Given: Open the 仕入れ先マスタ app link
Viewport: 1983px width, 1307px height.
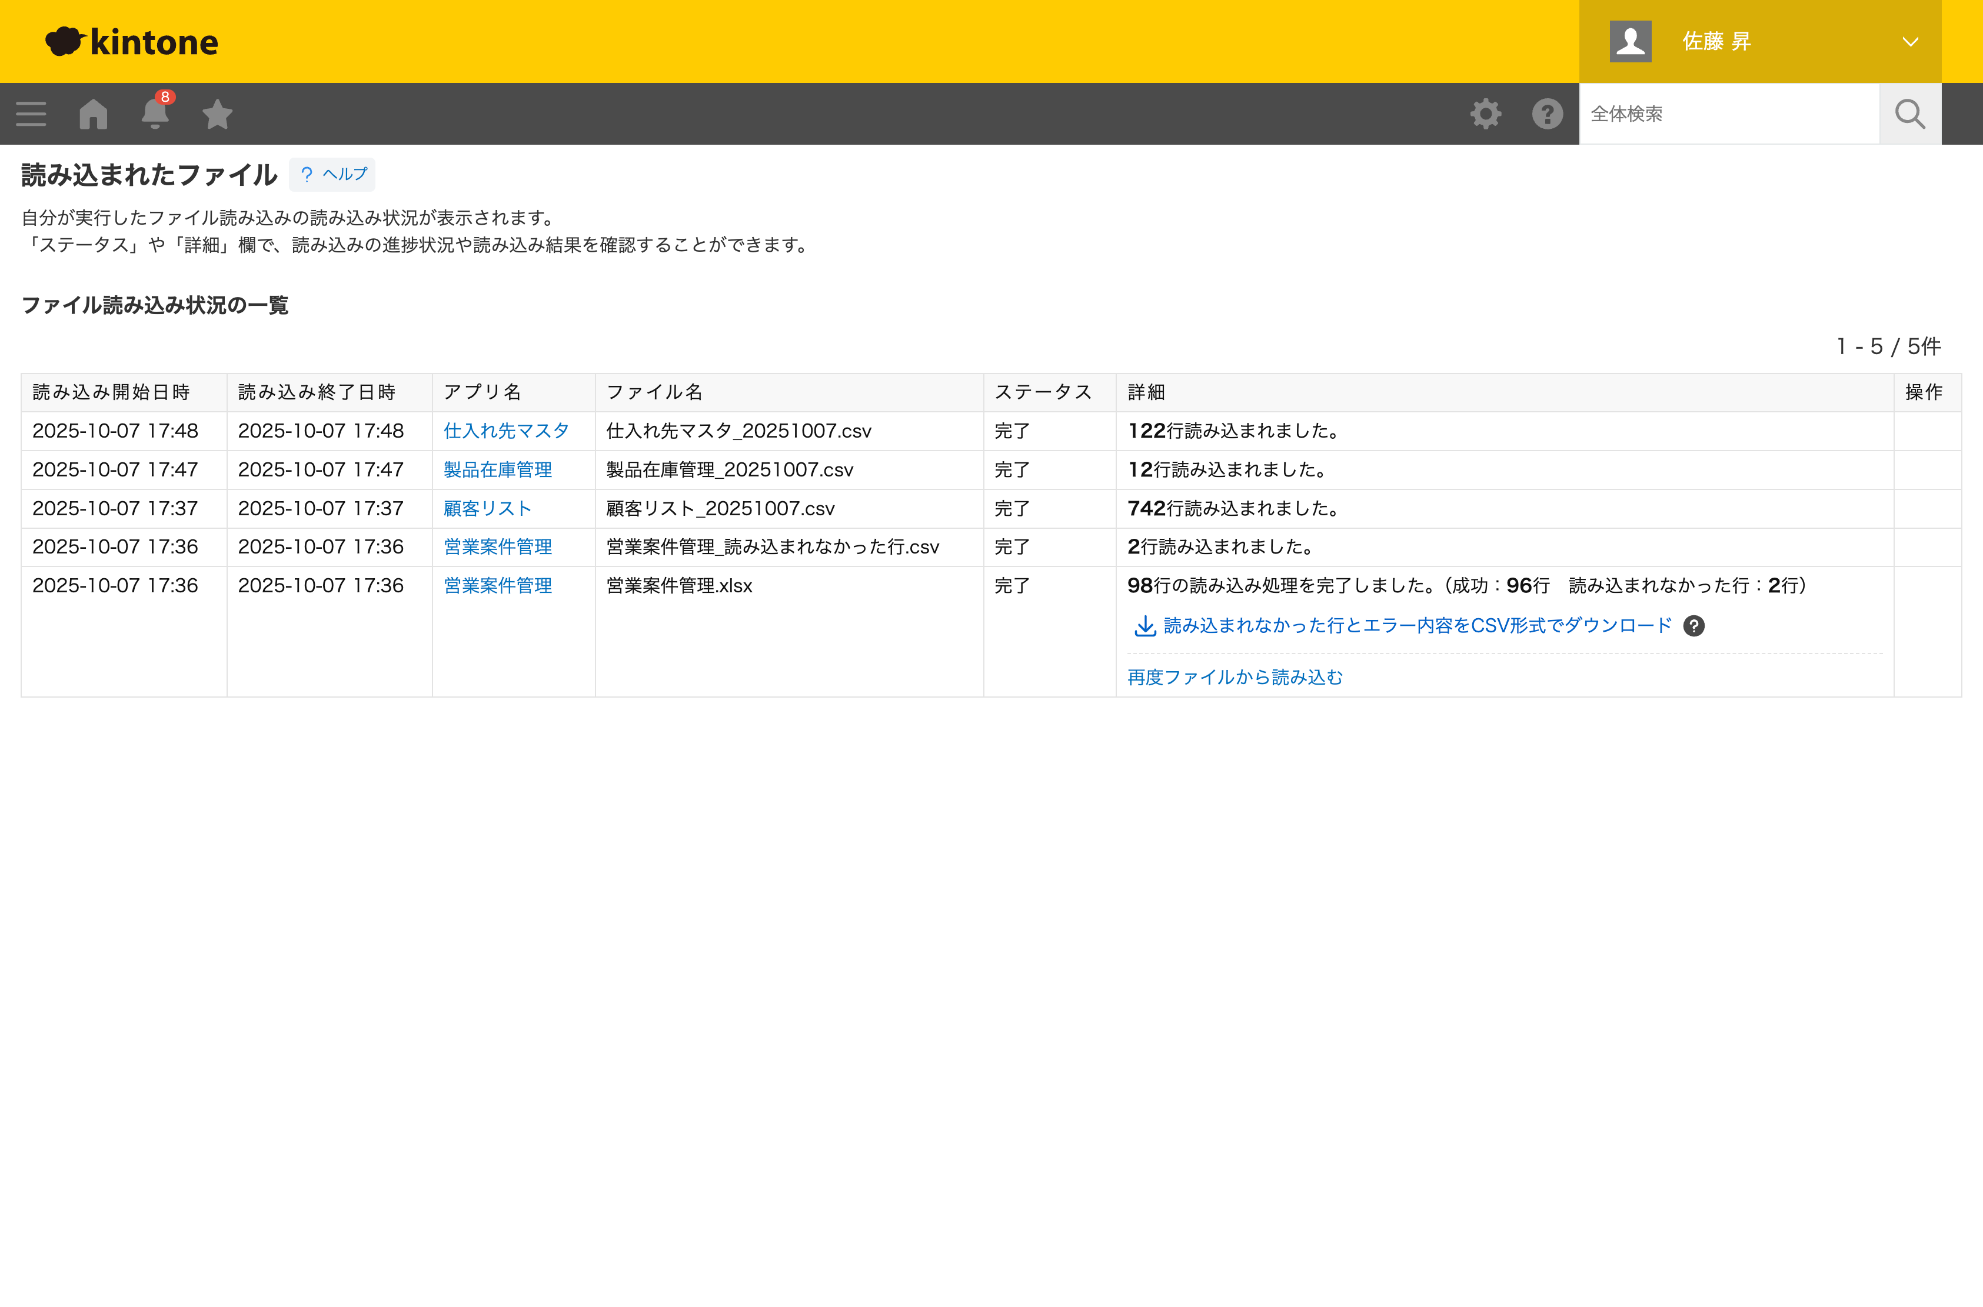Looking at the screenshot, I should pyautogui.click(x=506, y=431).
